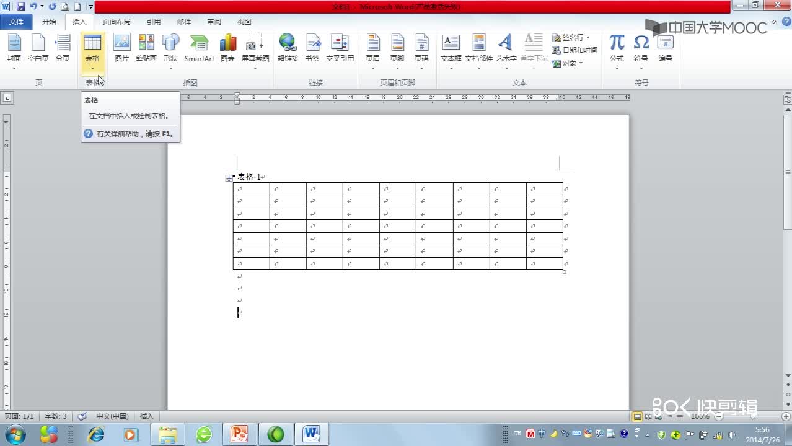Switch to the Page Layout (页面布局) tab
792x446 pixels.
[117, 22]
